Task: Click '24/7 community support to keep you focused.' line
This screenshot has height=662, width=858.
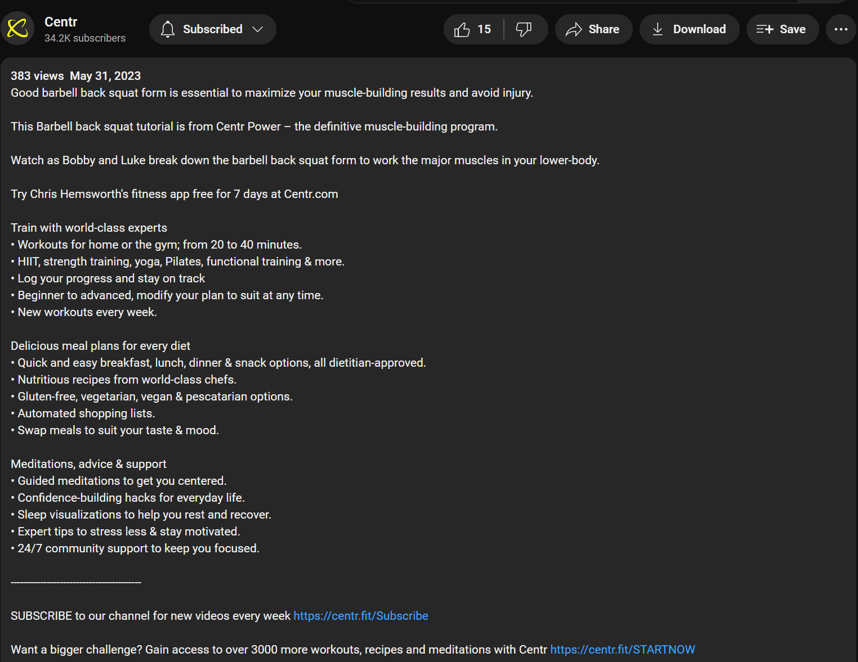Action: tap(135, 548)
